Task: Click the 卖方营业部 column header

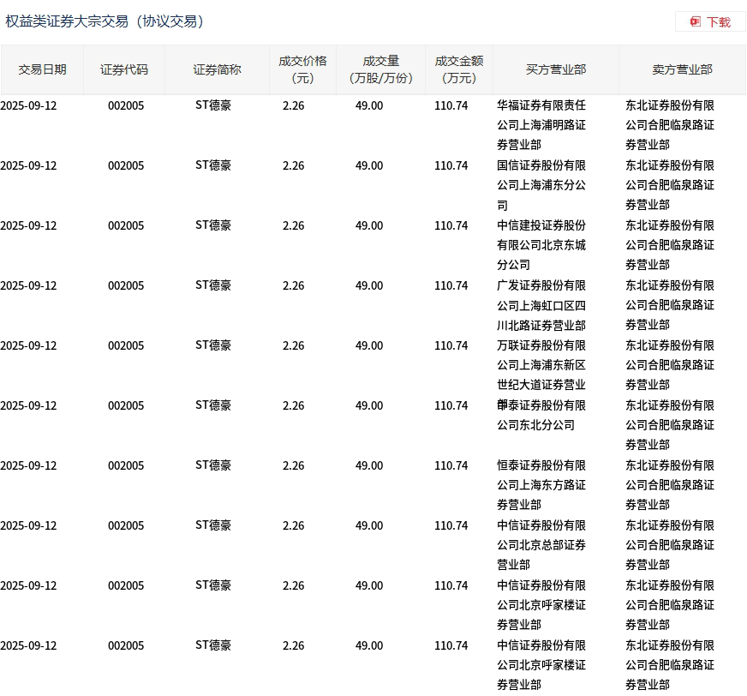Action: [x=682, y=69]
